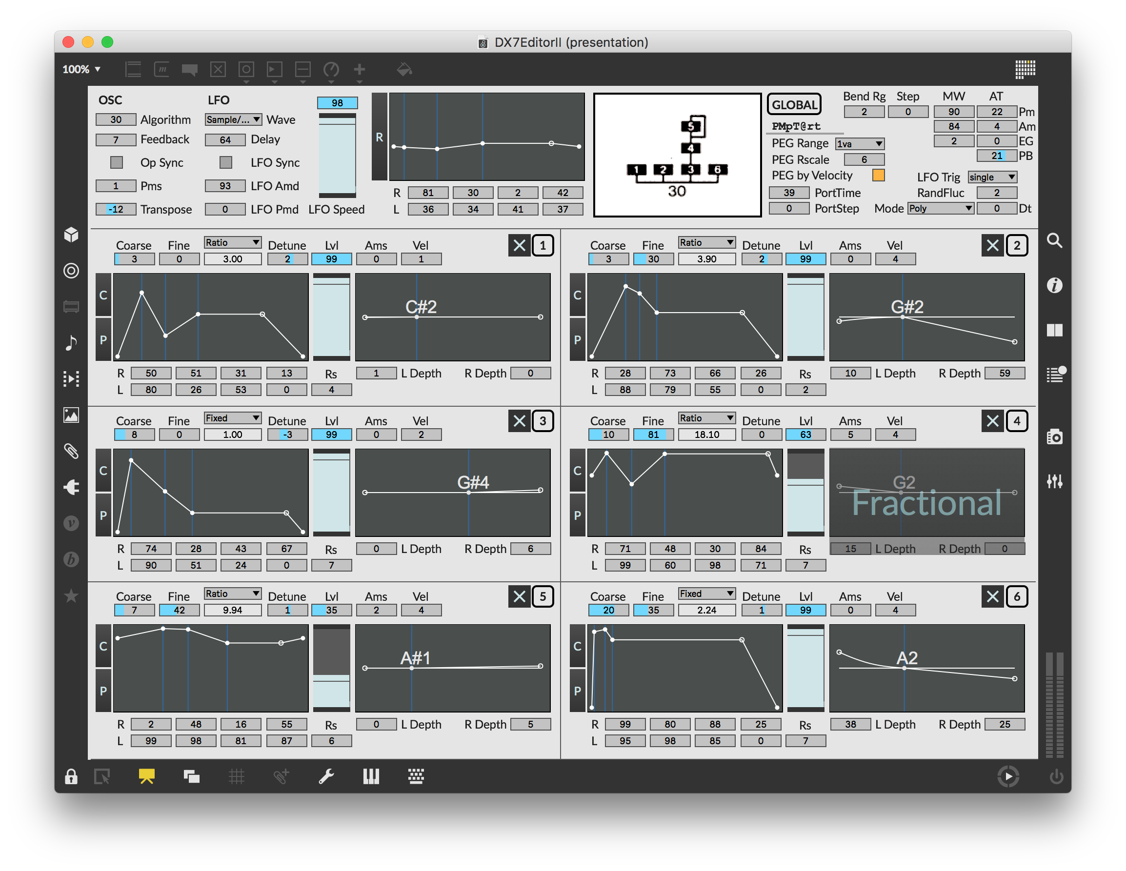Screen dimensions: 1126x871
Task: Click the piano keys icon in bottom bar
Action: pos(371,776)
